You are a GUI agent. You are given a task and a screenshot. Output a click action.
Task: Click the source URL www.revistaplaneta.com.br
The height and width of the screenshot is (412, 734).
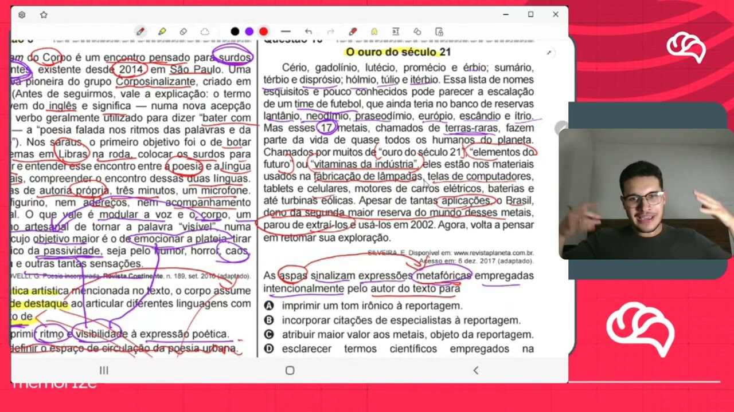(x=493, y=252)
